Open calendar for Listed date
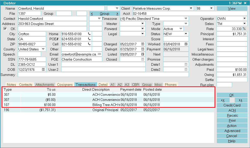 tap(143, 54)
